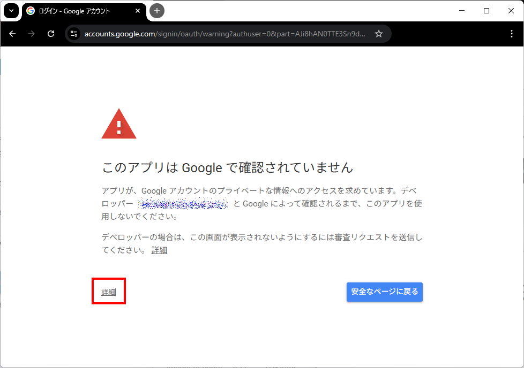Image resolution: width=524 pixels, height=368 pixels.
Task: Click the このアプリは Google で確認されていません heading
Action: 227,167
